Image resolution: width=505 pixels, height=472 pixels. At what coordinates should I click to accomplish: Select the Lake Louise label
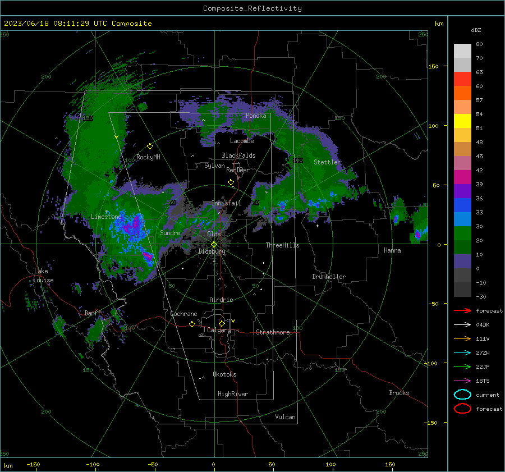pos(44,276)
